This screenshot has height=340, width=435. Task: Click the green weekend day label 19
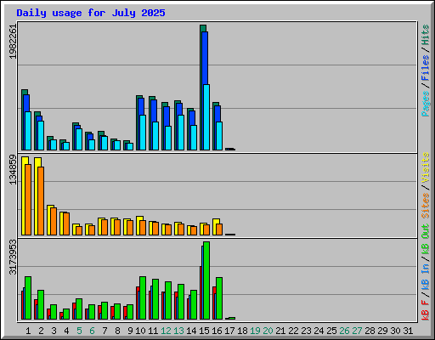pos(255,331)
